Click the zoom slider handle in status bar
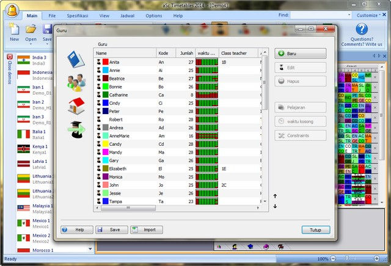Image resolution: width=391 pixels, height=266 pixels. (346, 258)
